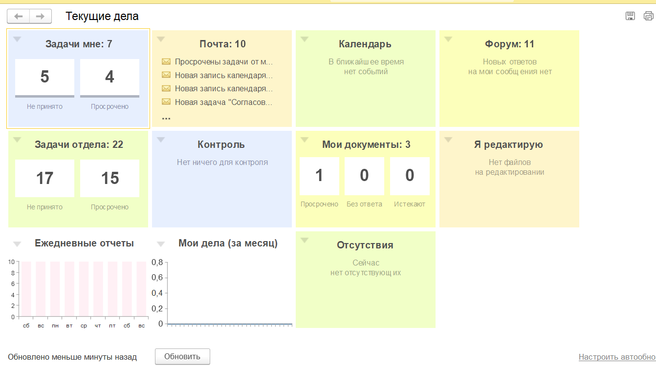This screenshot has height=367, width=656.
Task: Click the back navigation arrow
Action: pyautogui.click(x=19, y=17)
